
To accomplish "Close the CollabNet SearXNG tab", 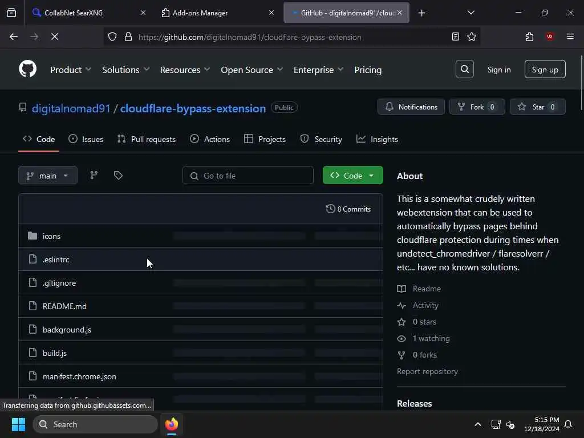I will click(x=143, y=13).
